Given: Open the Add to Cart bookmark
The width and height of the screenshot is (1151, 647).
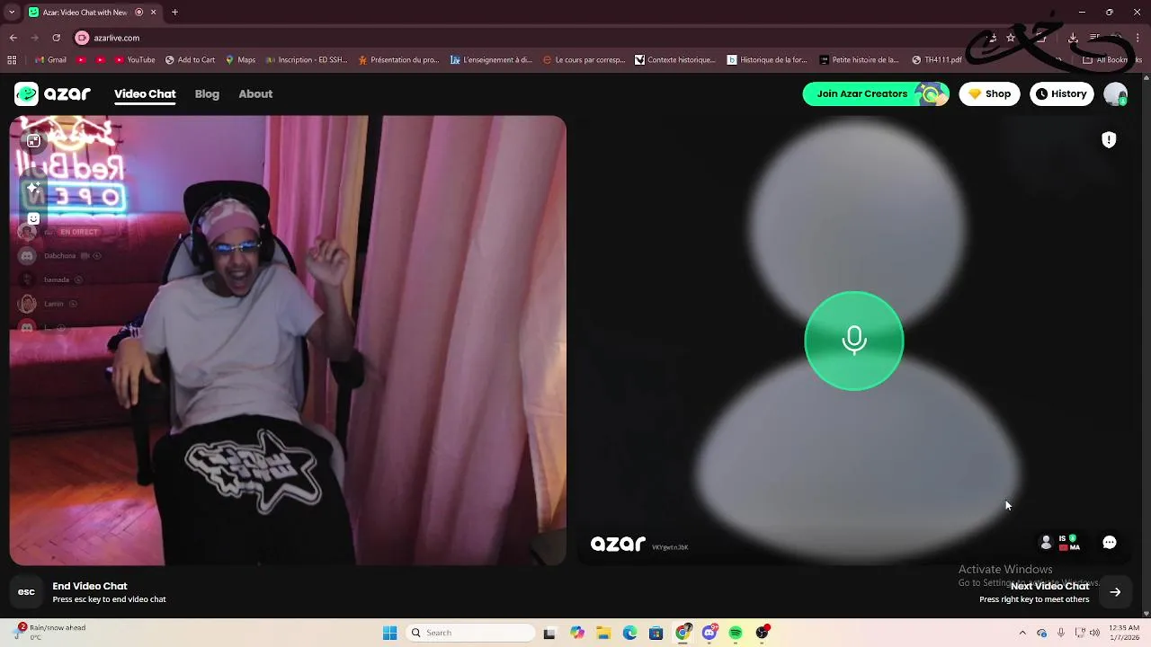Looking at the screenshot, I should (x=190, y=60).
